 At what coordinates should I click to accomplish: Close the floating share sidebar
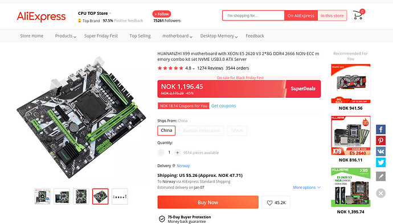[380, 193]
